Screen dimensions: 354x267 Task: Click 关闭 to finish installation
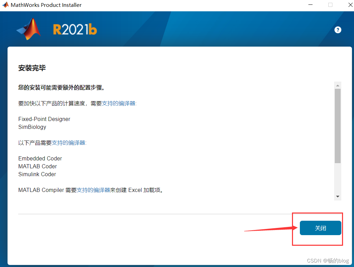[x=320, y=228]
